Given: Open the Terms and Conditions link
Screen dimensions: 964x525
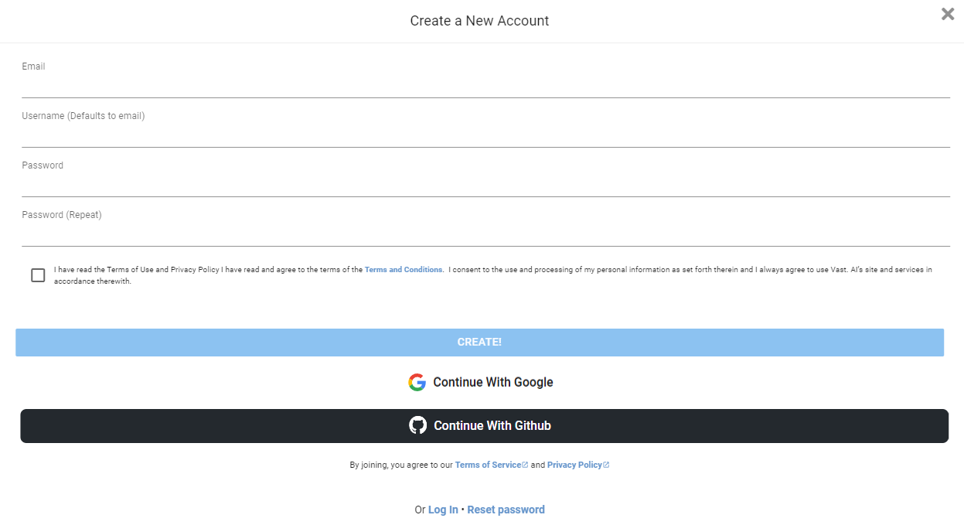Looking at the screenshot, I should pos(404,270).
